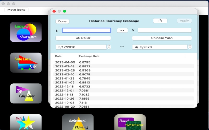The height and width of the screenshot is (130, 209).
Task: Open the Unit converter star icon
Action: click(x=26, y=122)
